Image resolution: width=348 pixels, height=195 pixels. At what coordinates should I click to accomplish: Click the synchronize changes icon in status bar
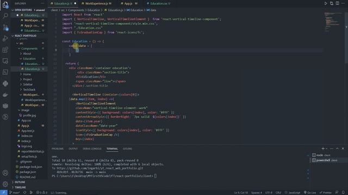[24, 193]
